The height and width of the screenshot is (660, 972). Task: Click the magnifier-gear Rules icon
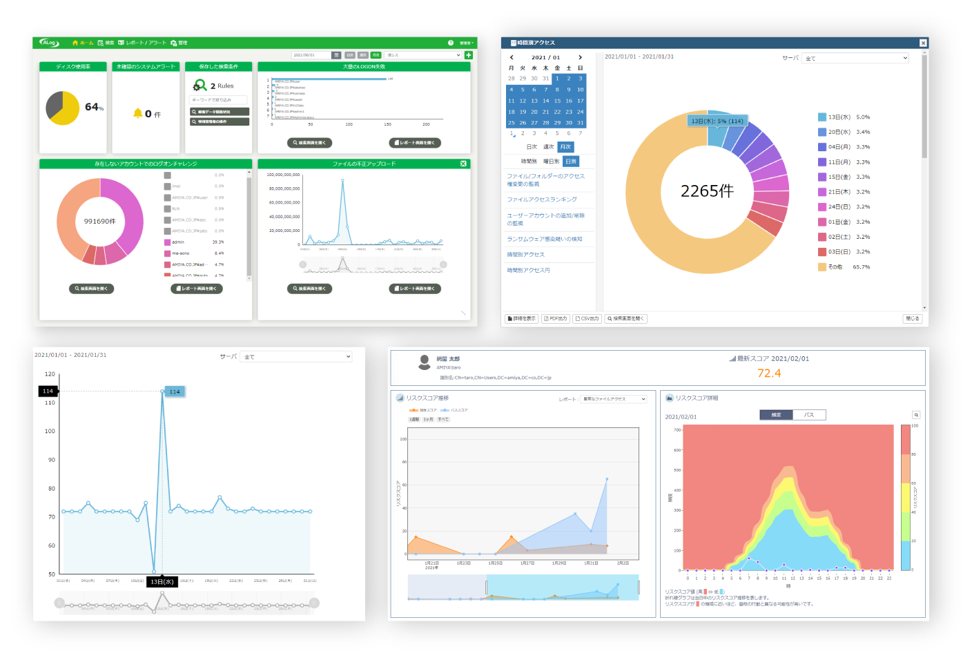coord(200,86)
